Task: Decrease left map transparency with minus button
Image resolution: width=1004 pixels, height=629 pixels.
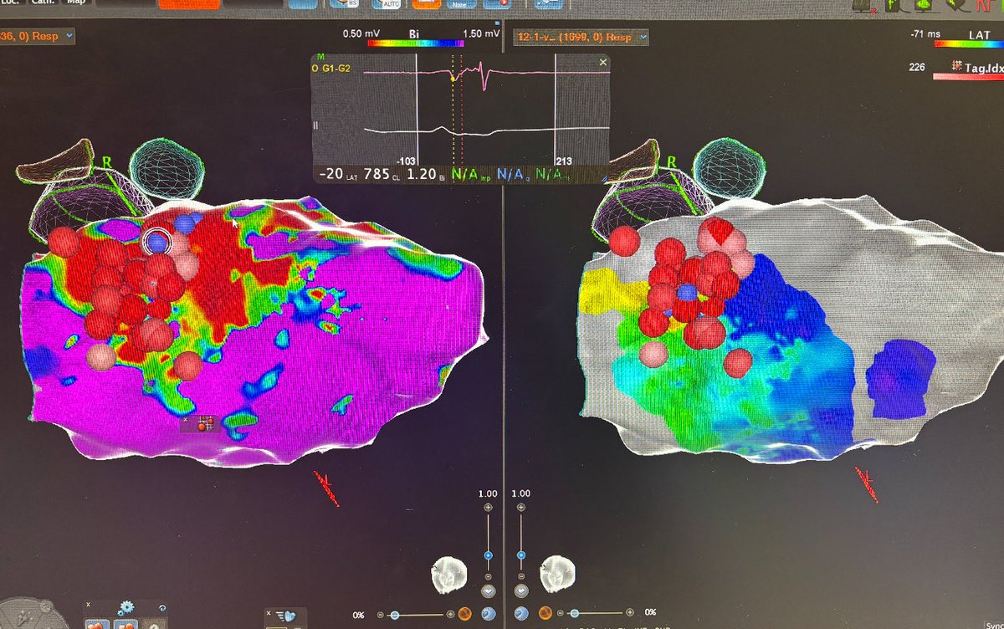Action: (382, 615)
